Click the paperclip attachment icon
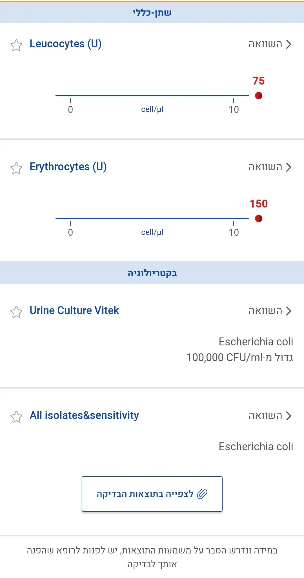304x578 pixels. click(202, 494)
